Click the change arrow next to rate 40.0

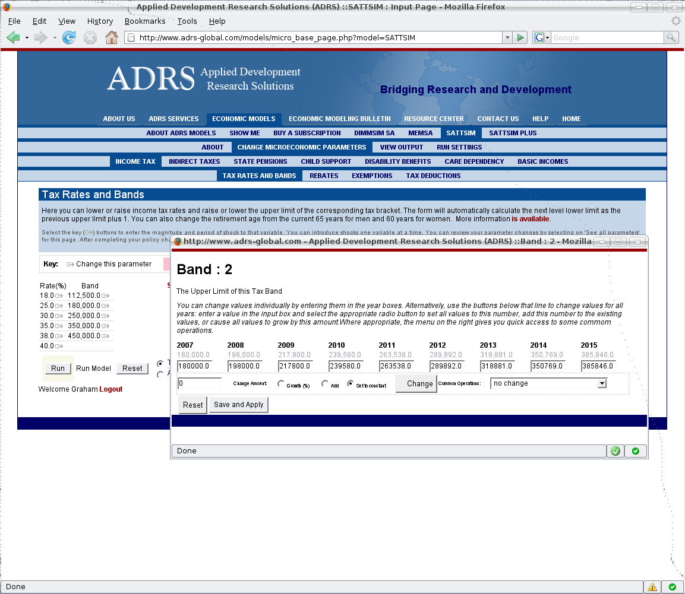click(x=59, y=346)
